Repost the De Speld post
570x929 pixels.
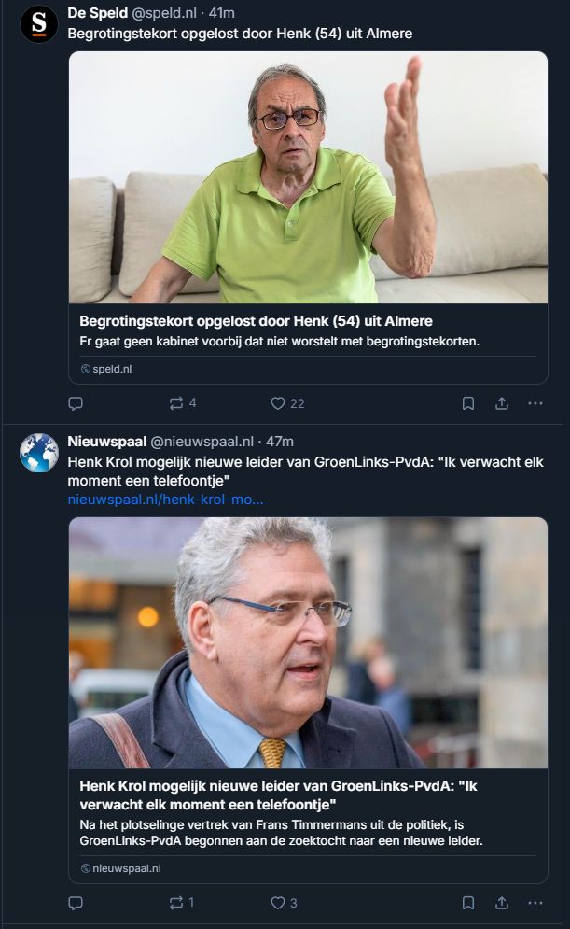point(182,403)
